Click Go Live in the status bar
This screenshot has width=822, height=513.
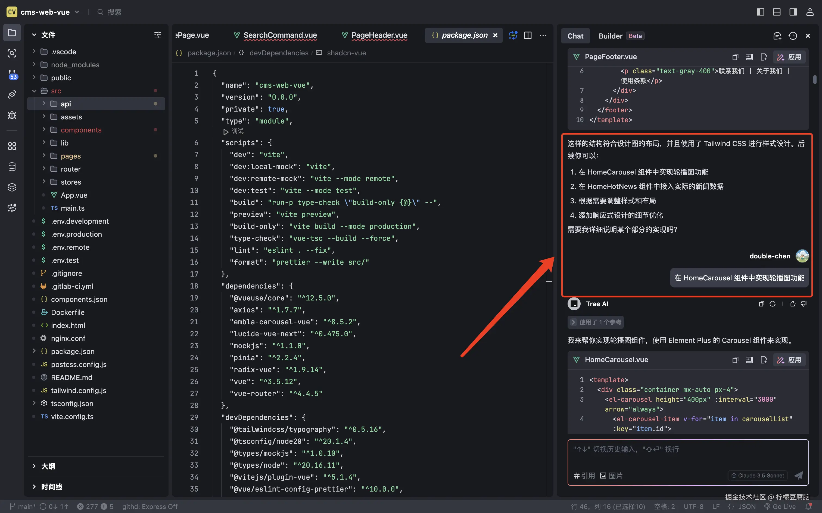tap(780, 506)
